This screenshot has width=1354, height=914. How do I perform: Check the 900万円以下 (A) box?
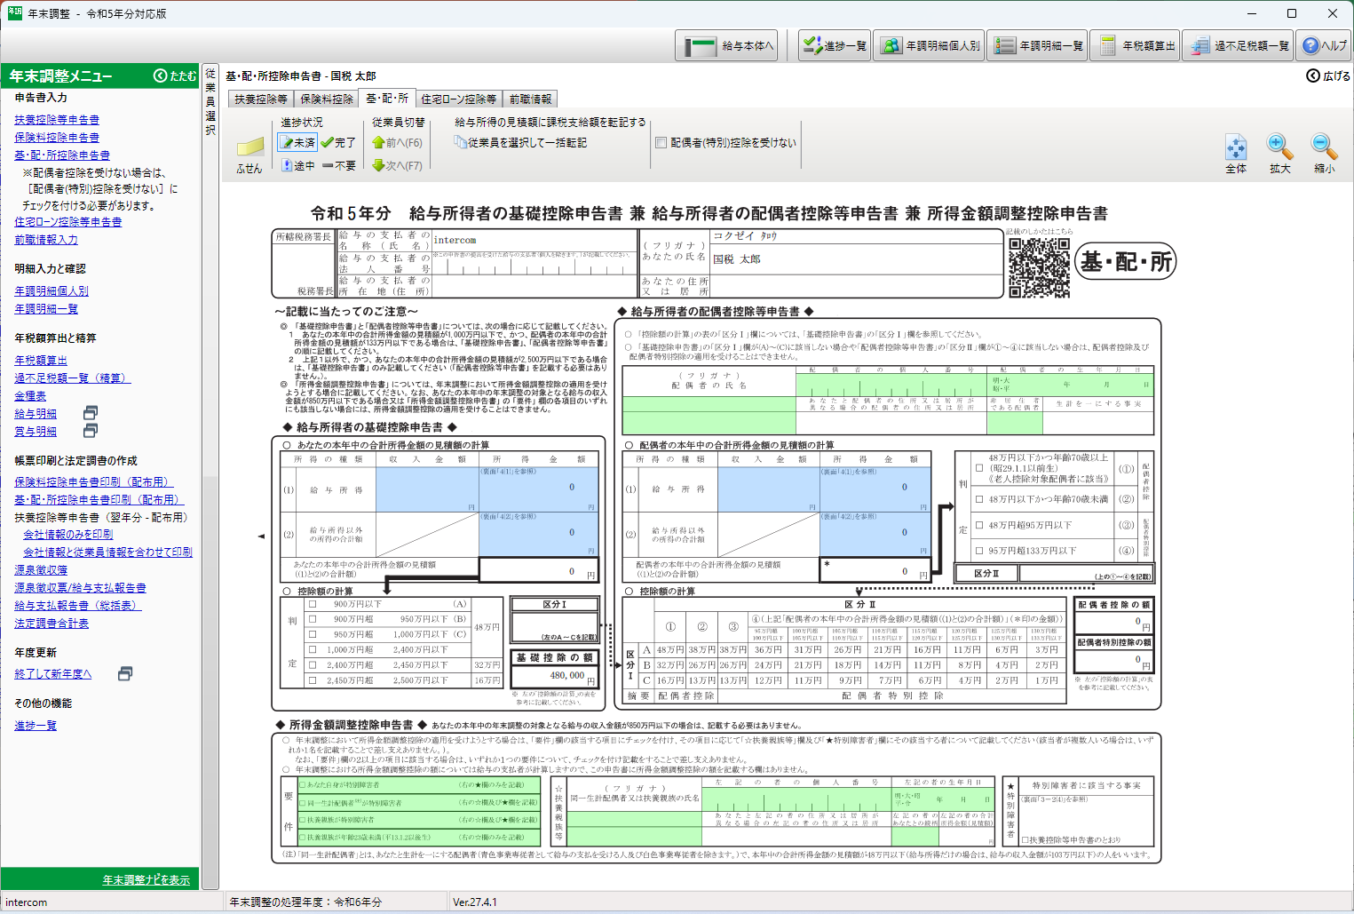point(313,604)
